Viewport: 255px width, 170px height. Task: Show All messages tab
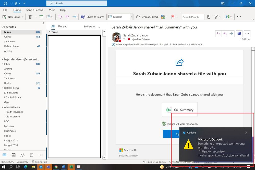53,26
